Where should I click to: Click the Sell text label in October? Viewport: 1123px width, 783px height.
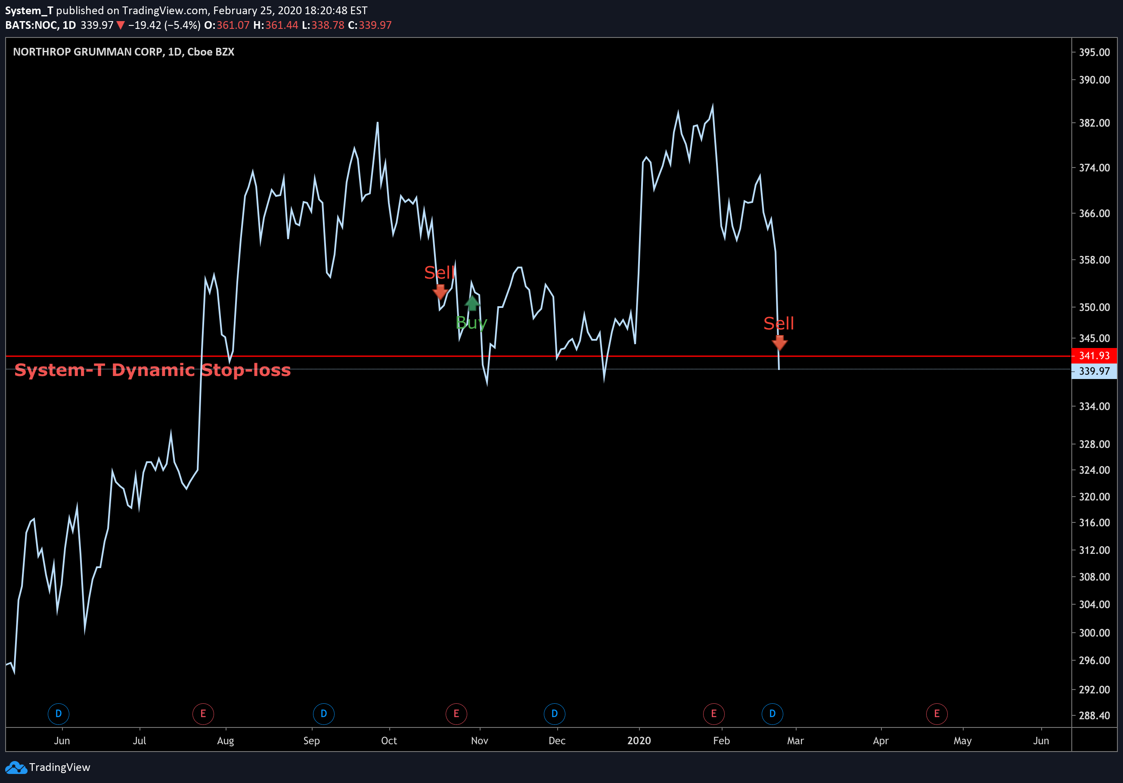click(x=439, y=272)
